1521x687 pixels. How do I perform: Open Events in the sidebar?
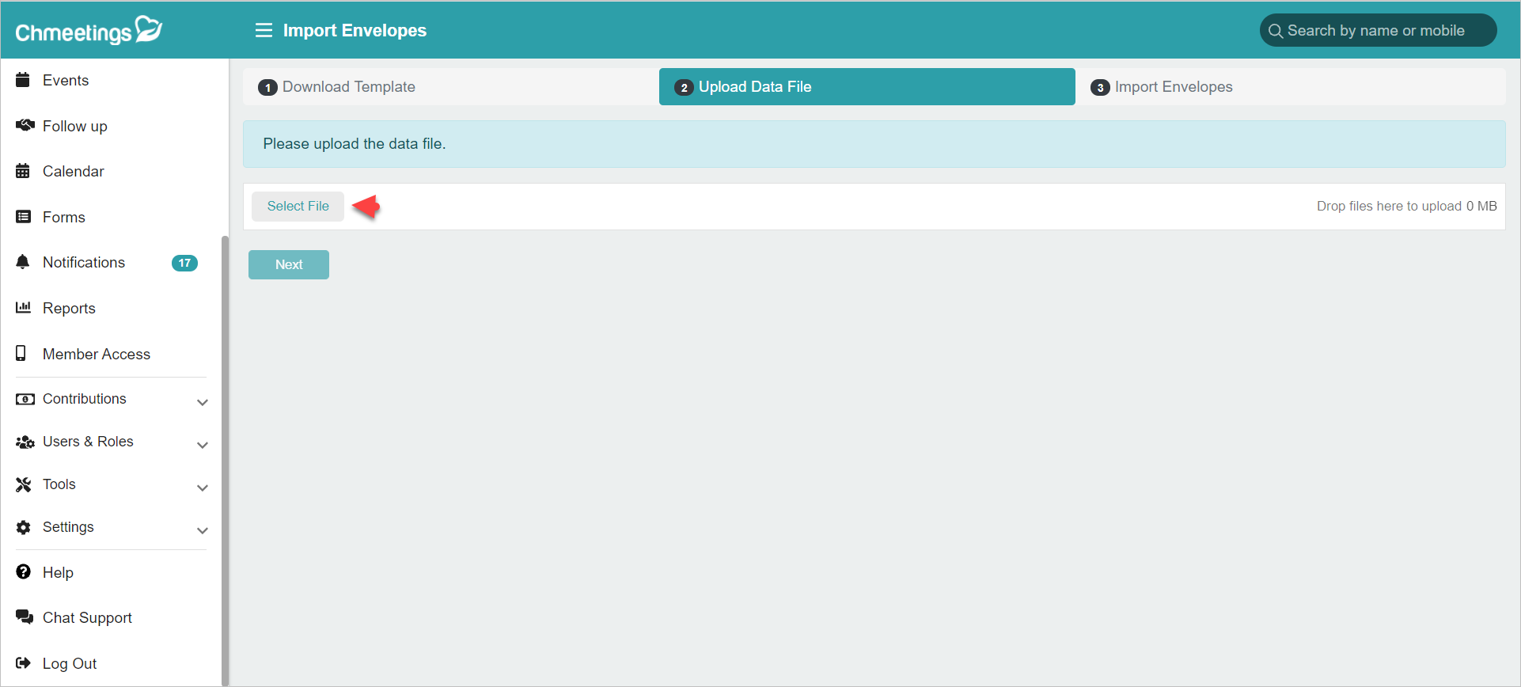[66, 80]
